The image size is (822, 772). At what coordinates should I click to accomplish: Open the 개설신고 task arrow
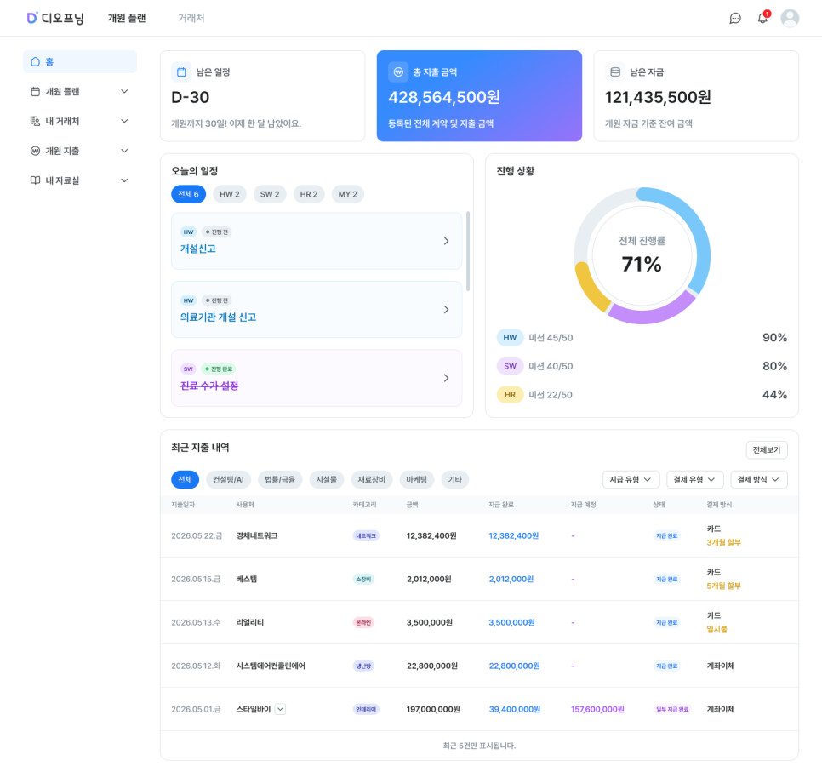coord(446,241)
